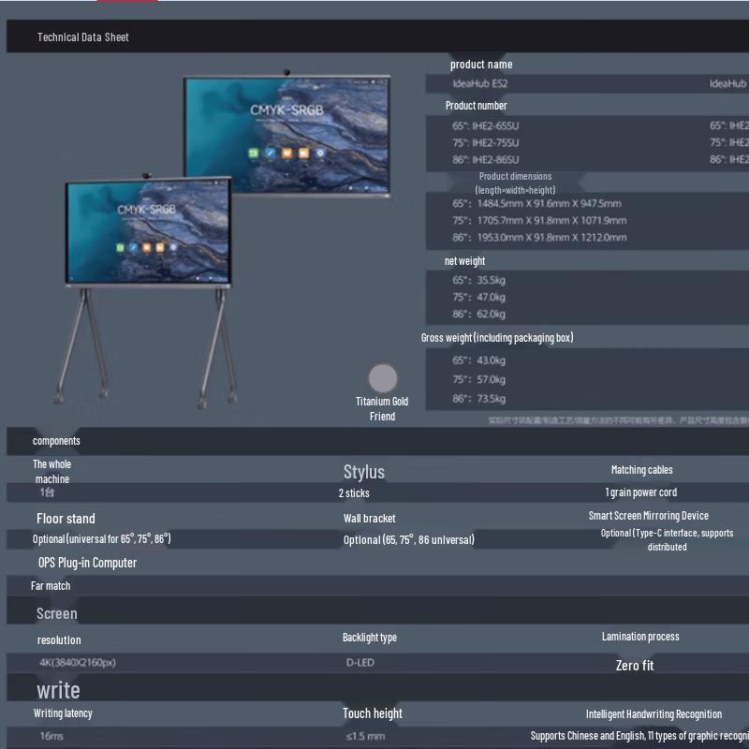Screen dimensions: 749x749
Task: Click the 16ms latency value
Action: point(51,736)
